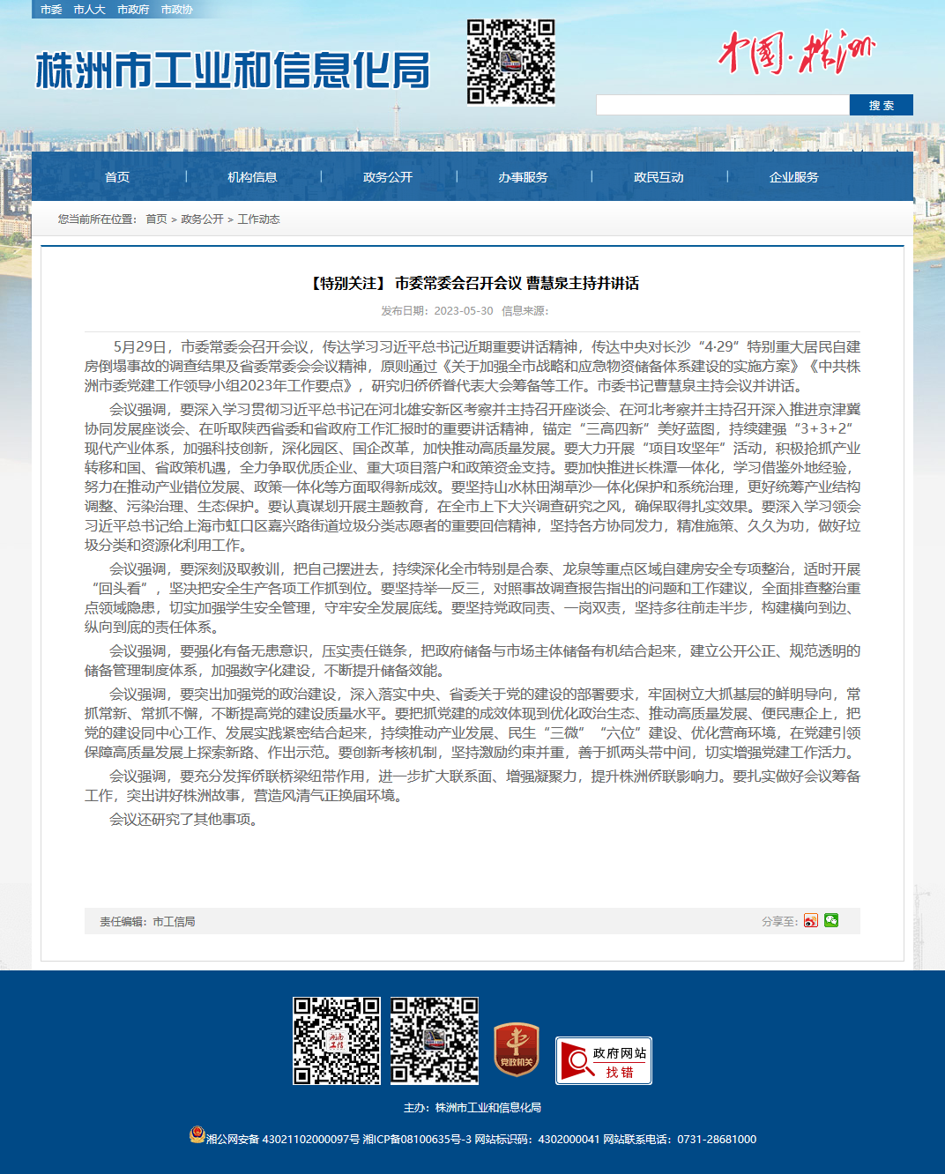Open the 机构信息 navigation menu
Screen dimensions: 945x1174
252,177
